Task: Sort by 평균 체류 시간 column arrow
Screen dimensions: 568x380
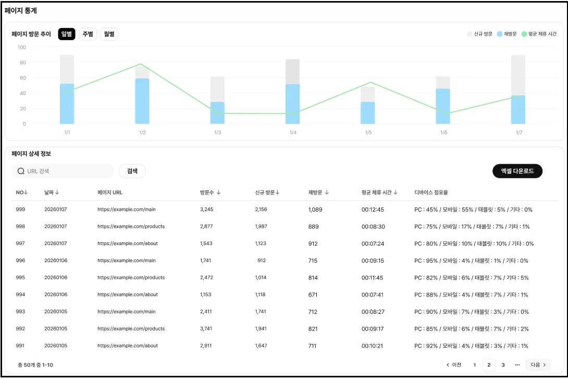Action: 396,192
